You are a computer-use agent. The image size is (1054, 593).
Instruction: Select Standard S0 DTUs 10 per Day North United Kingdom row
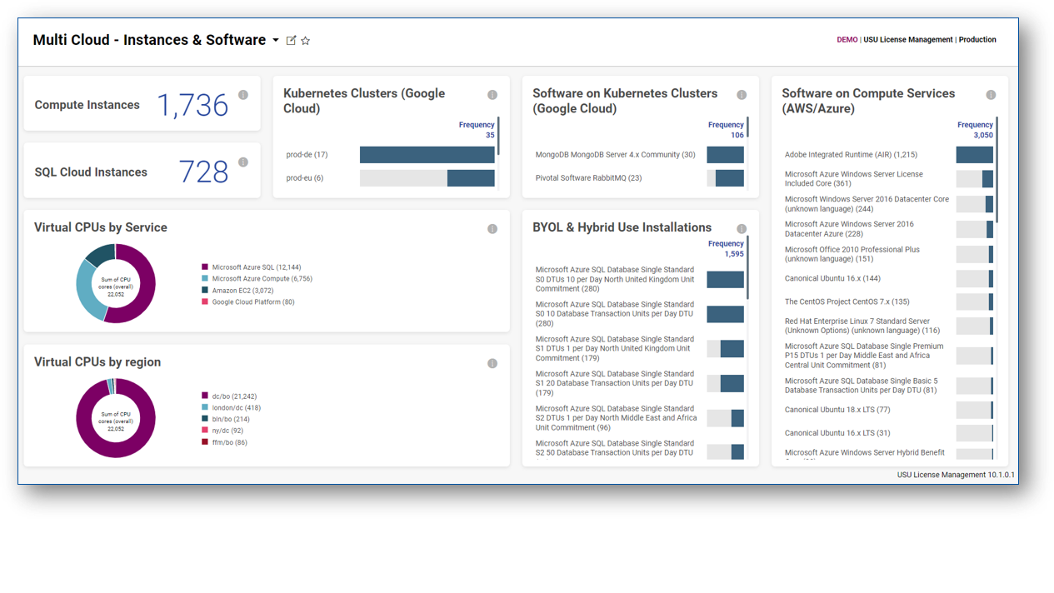(639, 279)
